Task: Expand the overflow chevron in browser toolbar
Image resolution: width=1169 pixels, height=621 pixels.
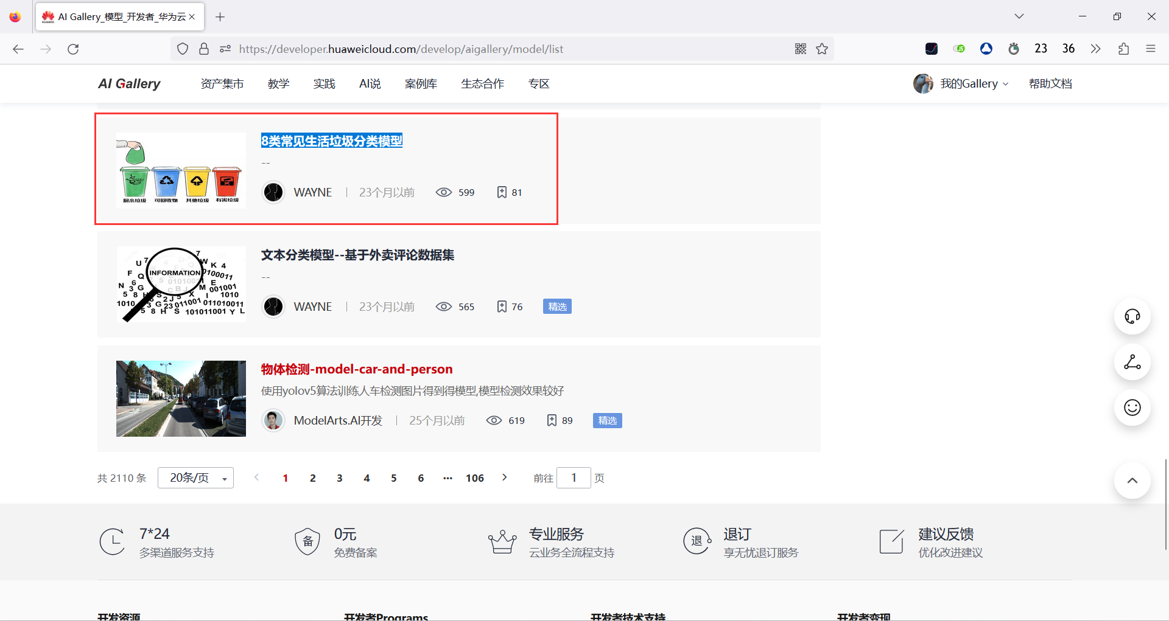Action: tap(1095, 49)
